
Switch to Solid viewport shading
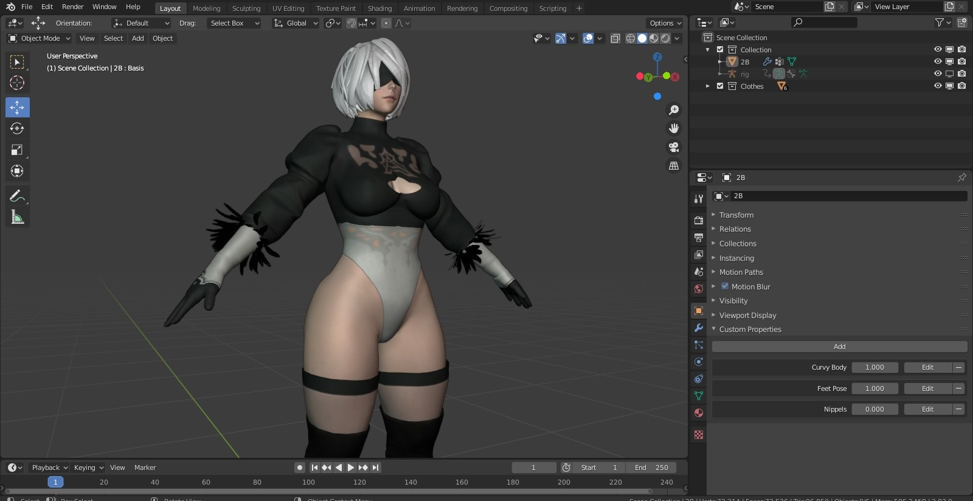pos(642,38)
